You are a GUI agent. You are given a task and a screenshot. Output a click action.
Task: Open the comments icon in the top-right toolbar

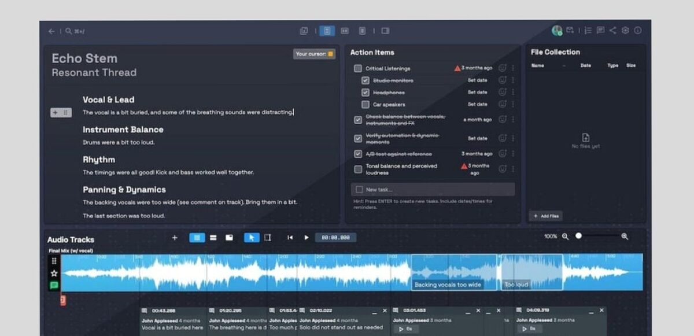click(600, 30)
